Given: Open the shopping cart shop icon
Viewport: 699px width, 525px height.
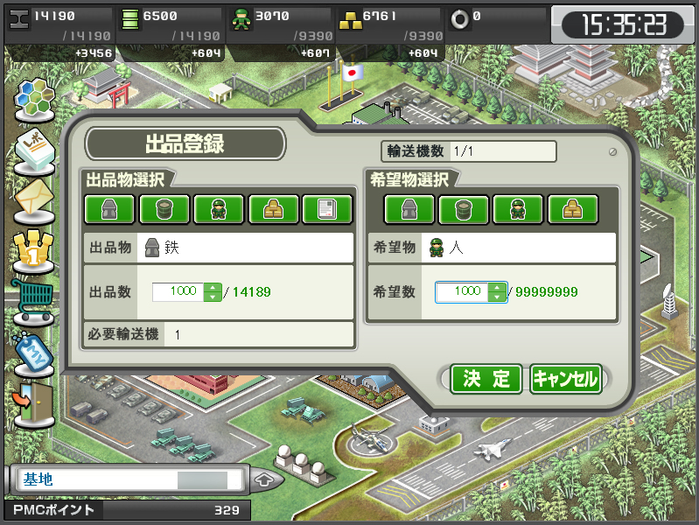Looking at the screenshot, I should coord(33,302).
